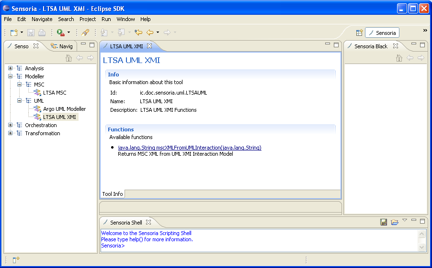
Task: Show hidden perspectives chevron
Action: [x=425, y=31]
